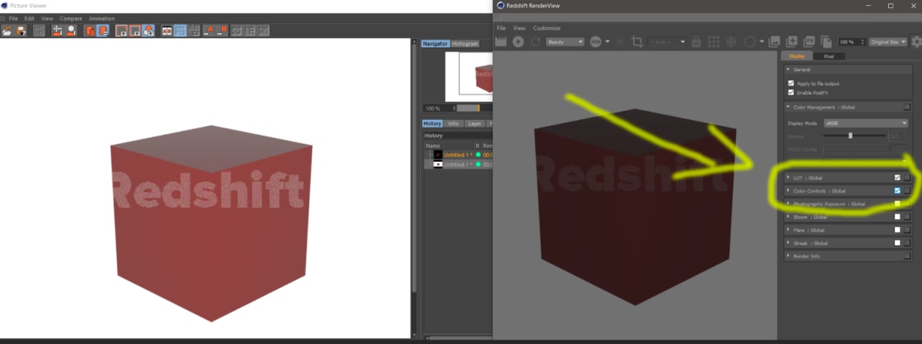Disable the Color Controls Global checkbox
Viewport: 922px width, 344px height.
(x=897, y=191)
